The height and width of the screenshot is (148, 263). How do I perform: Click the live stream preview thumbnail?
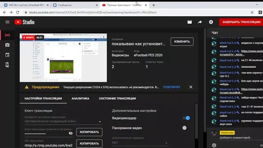[63, 58]
